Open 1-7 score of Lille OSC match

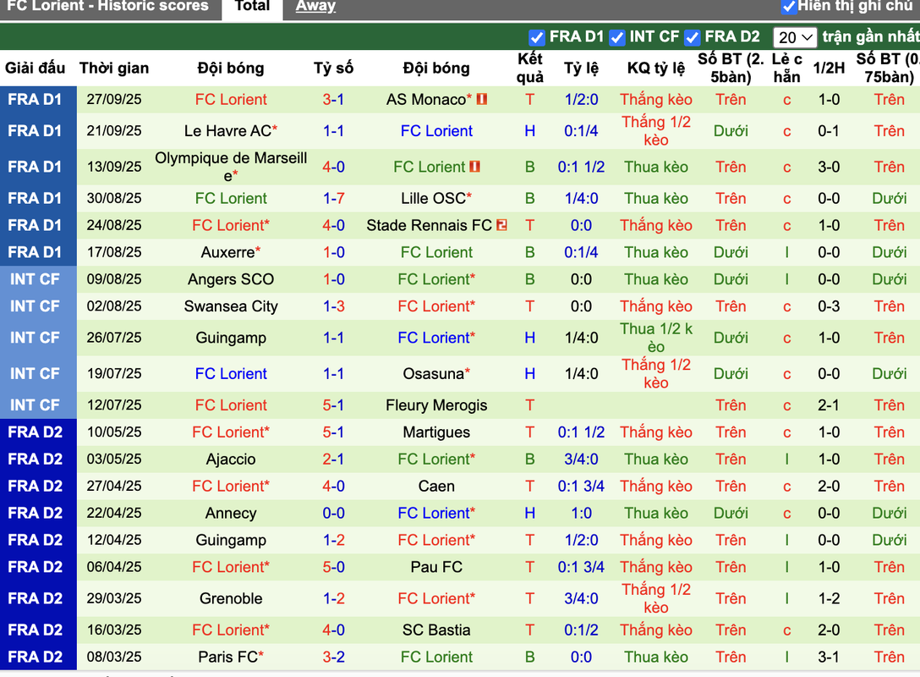pos(333,198)
